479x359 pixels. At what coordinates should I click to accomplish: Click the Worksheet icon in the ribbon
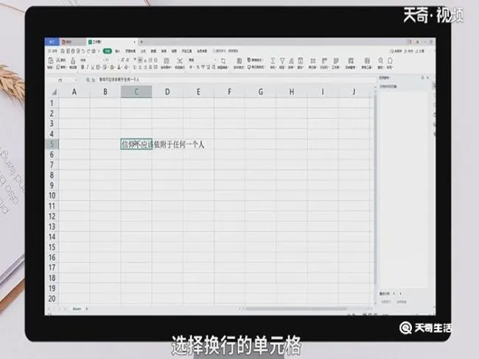coord(336,61)
